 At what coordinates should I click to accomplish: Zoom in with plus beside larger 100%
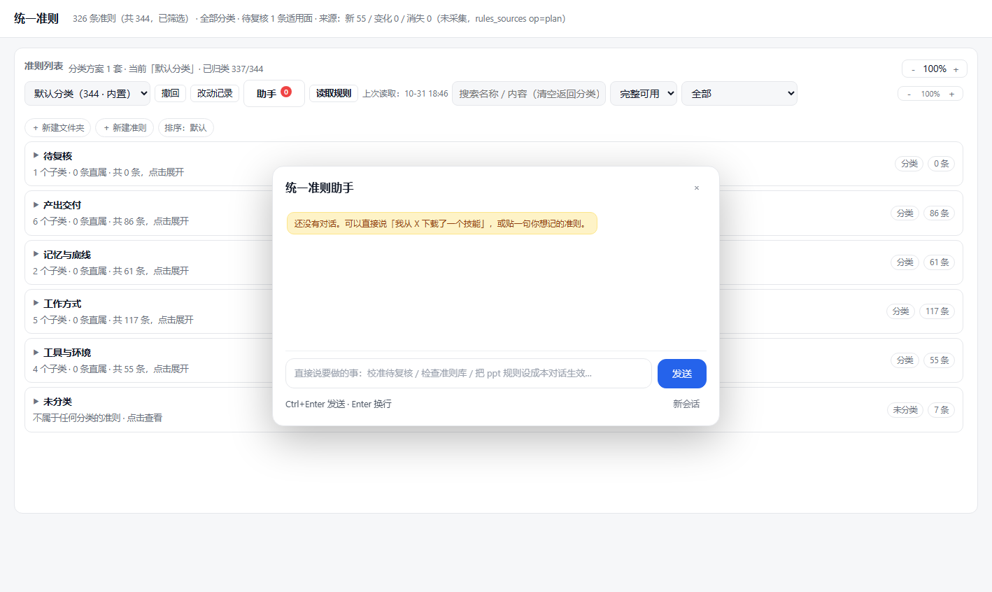[956, 69]
